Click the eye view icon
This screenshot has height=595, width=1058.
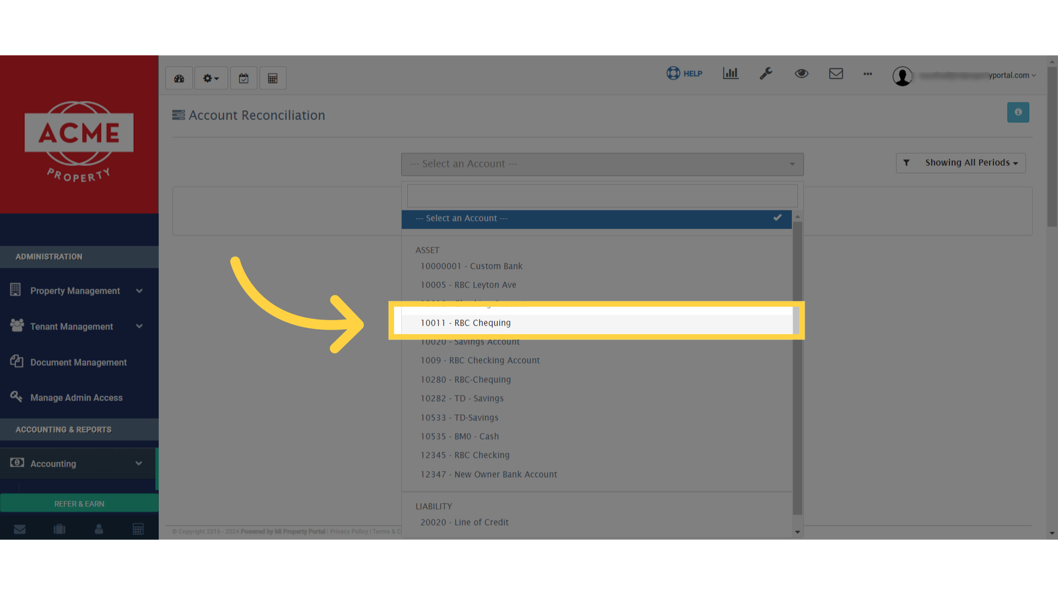(801, 73)
